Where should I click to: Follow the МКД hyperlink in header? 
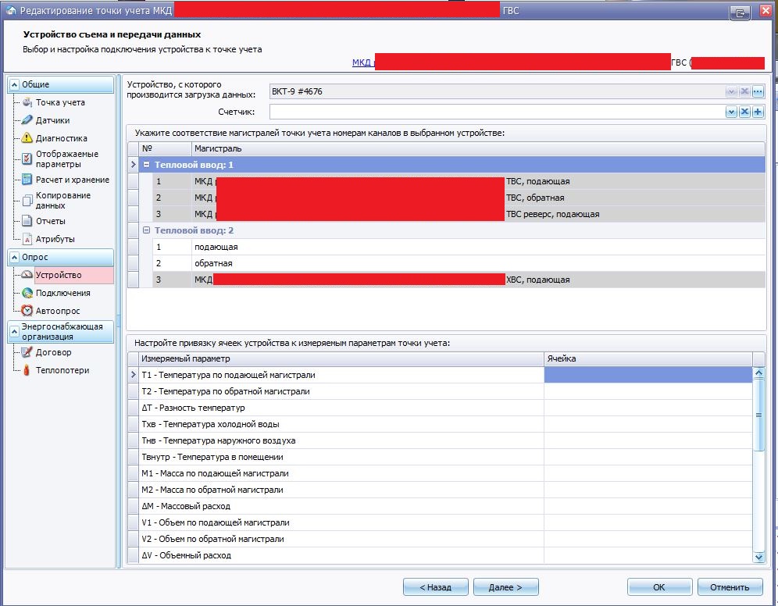pos(362,62)
